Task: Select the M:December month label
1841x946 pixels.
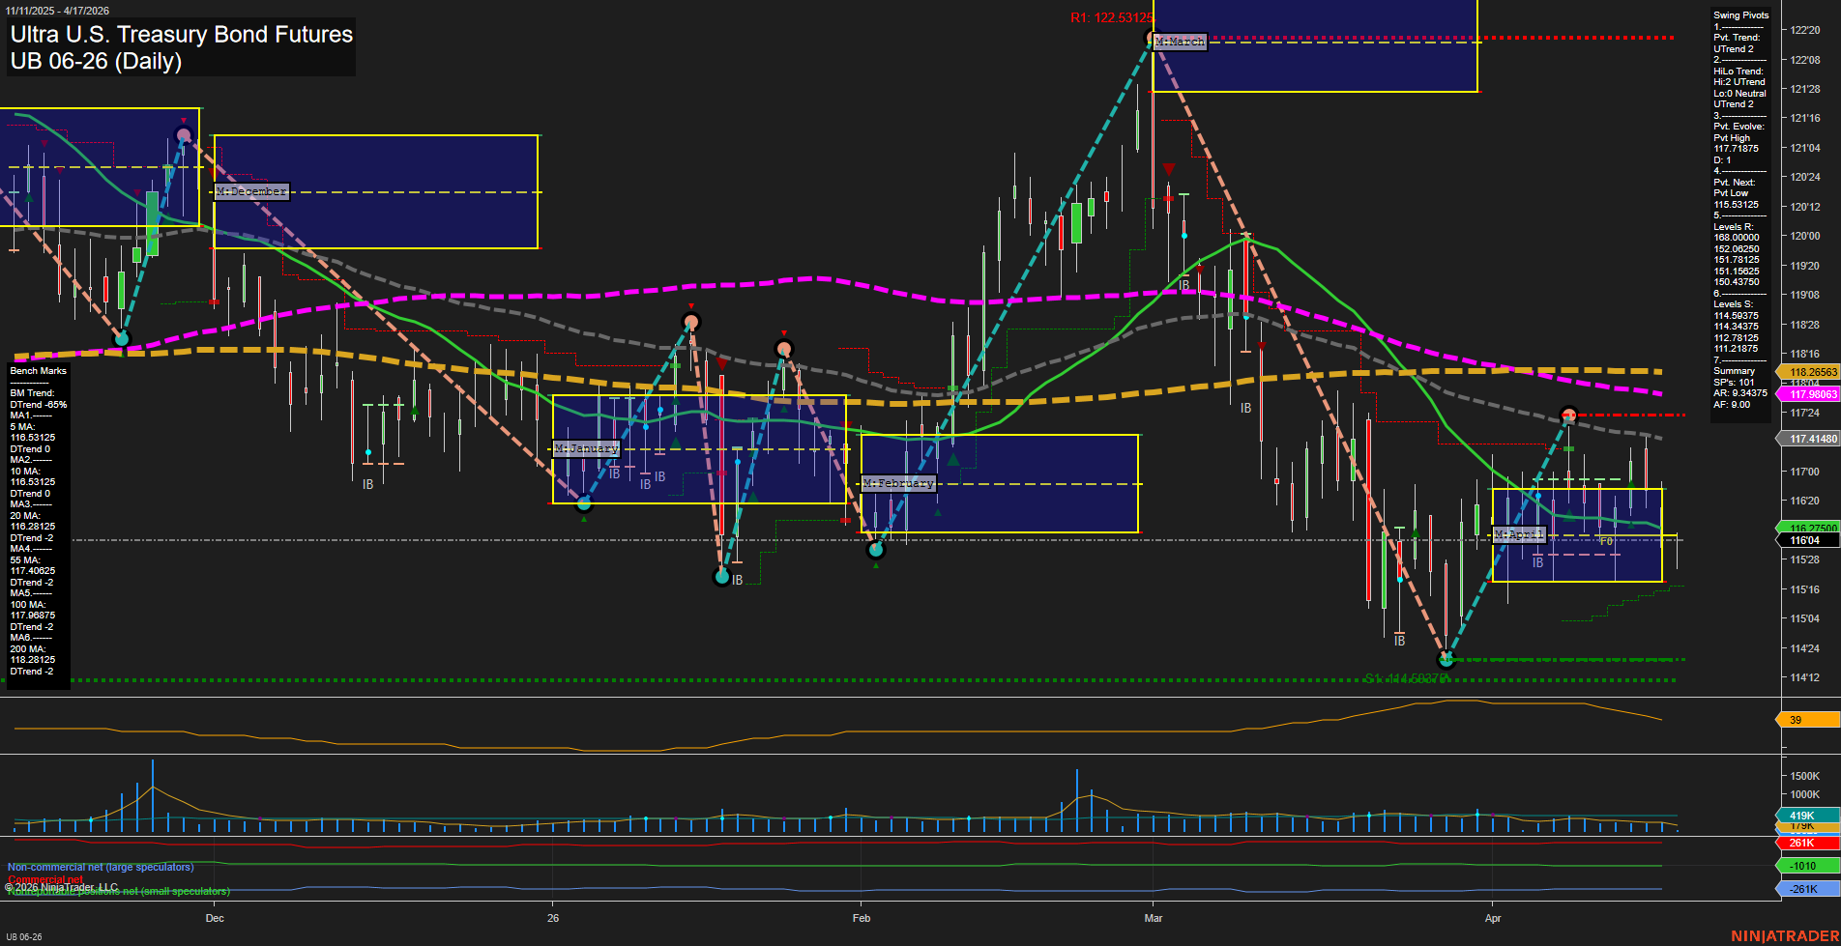Action: coord(251,191)
